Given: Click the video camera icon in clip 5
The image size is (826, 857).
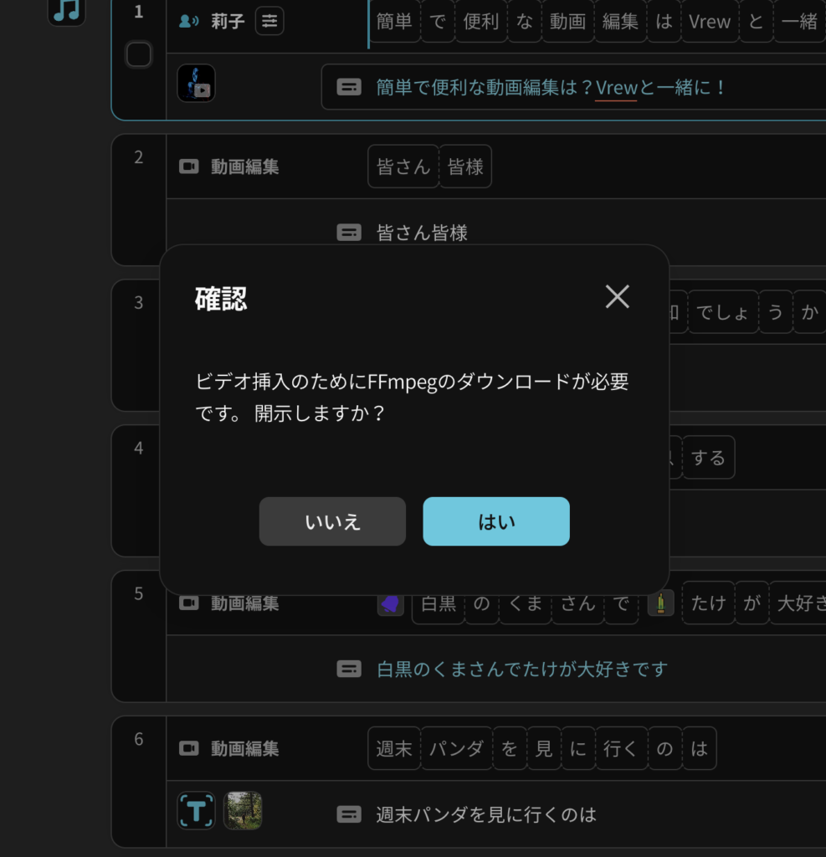Looking at the screenshot, I should tap(189, 603).
